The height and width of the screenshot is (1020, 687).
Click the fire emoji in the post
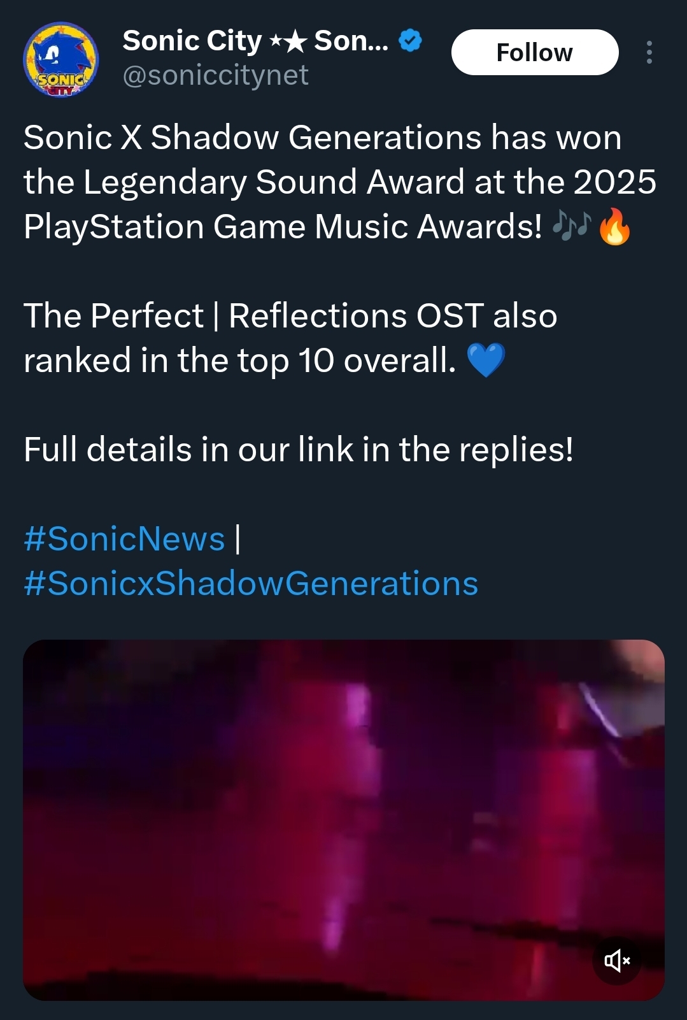(x=615, y=227)
